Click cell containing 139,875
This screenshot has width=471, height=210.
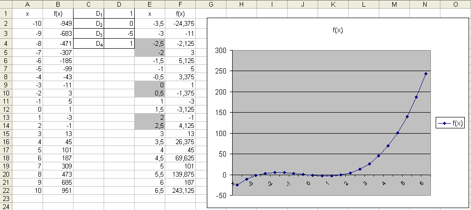[180, 174]
